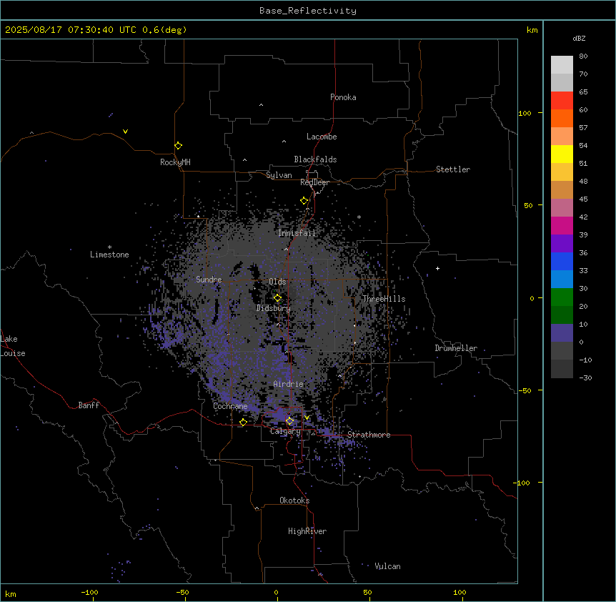This screenshot has width=616, height=602.
Task: Click the light gray 70-80 dBZ swatch
Action: tap(562, 65)
